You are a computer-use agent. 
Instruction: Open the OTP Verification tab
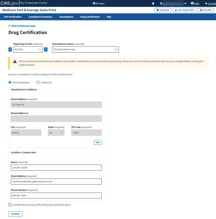coord(13,17)
